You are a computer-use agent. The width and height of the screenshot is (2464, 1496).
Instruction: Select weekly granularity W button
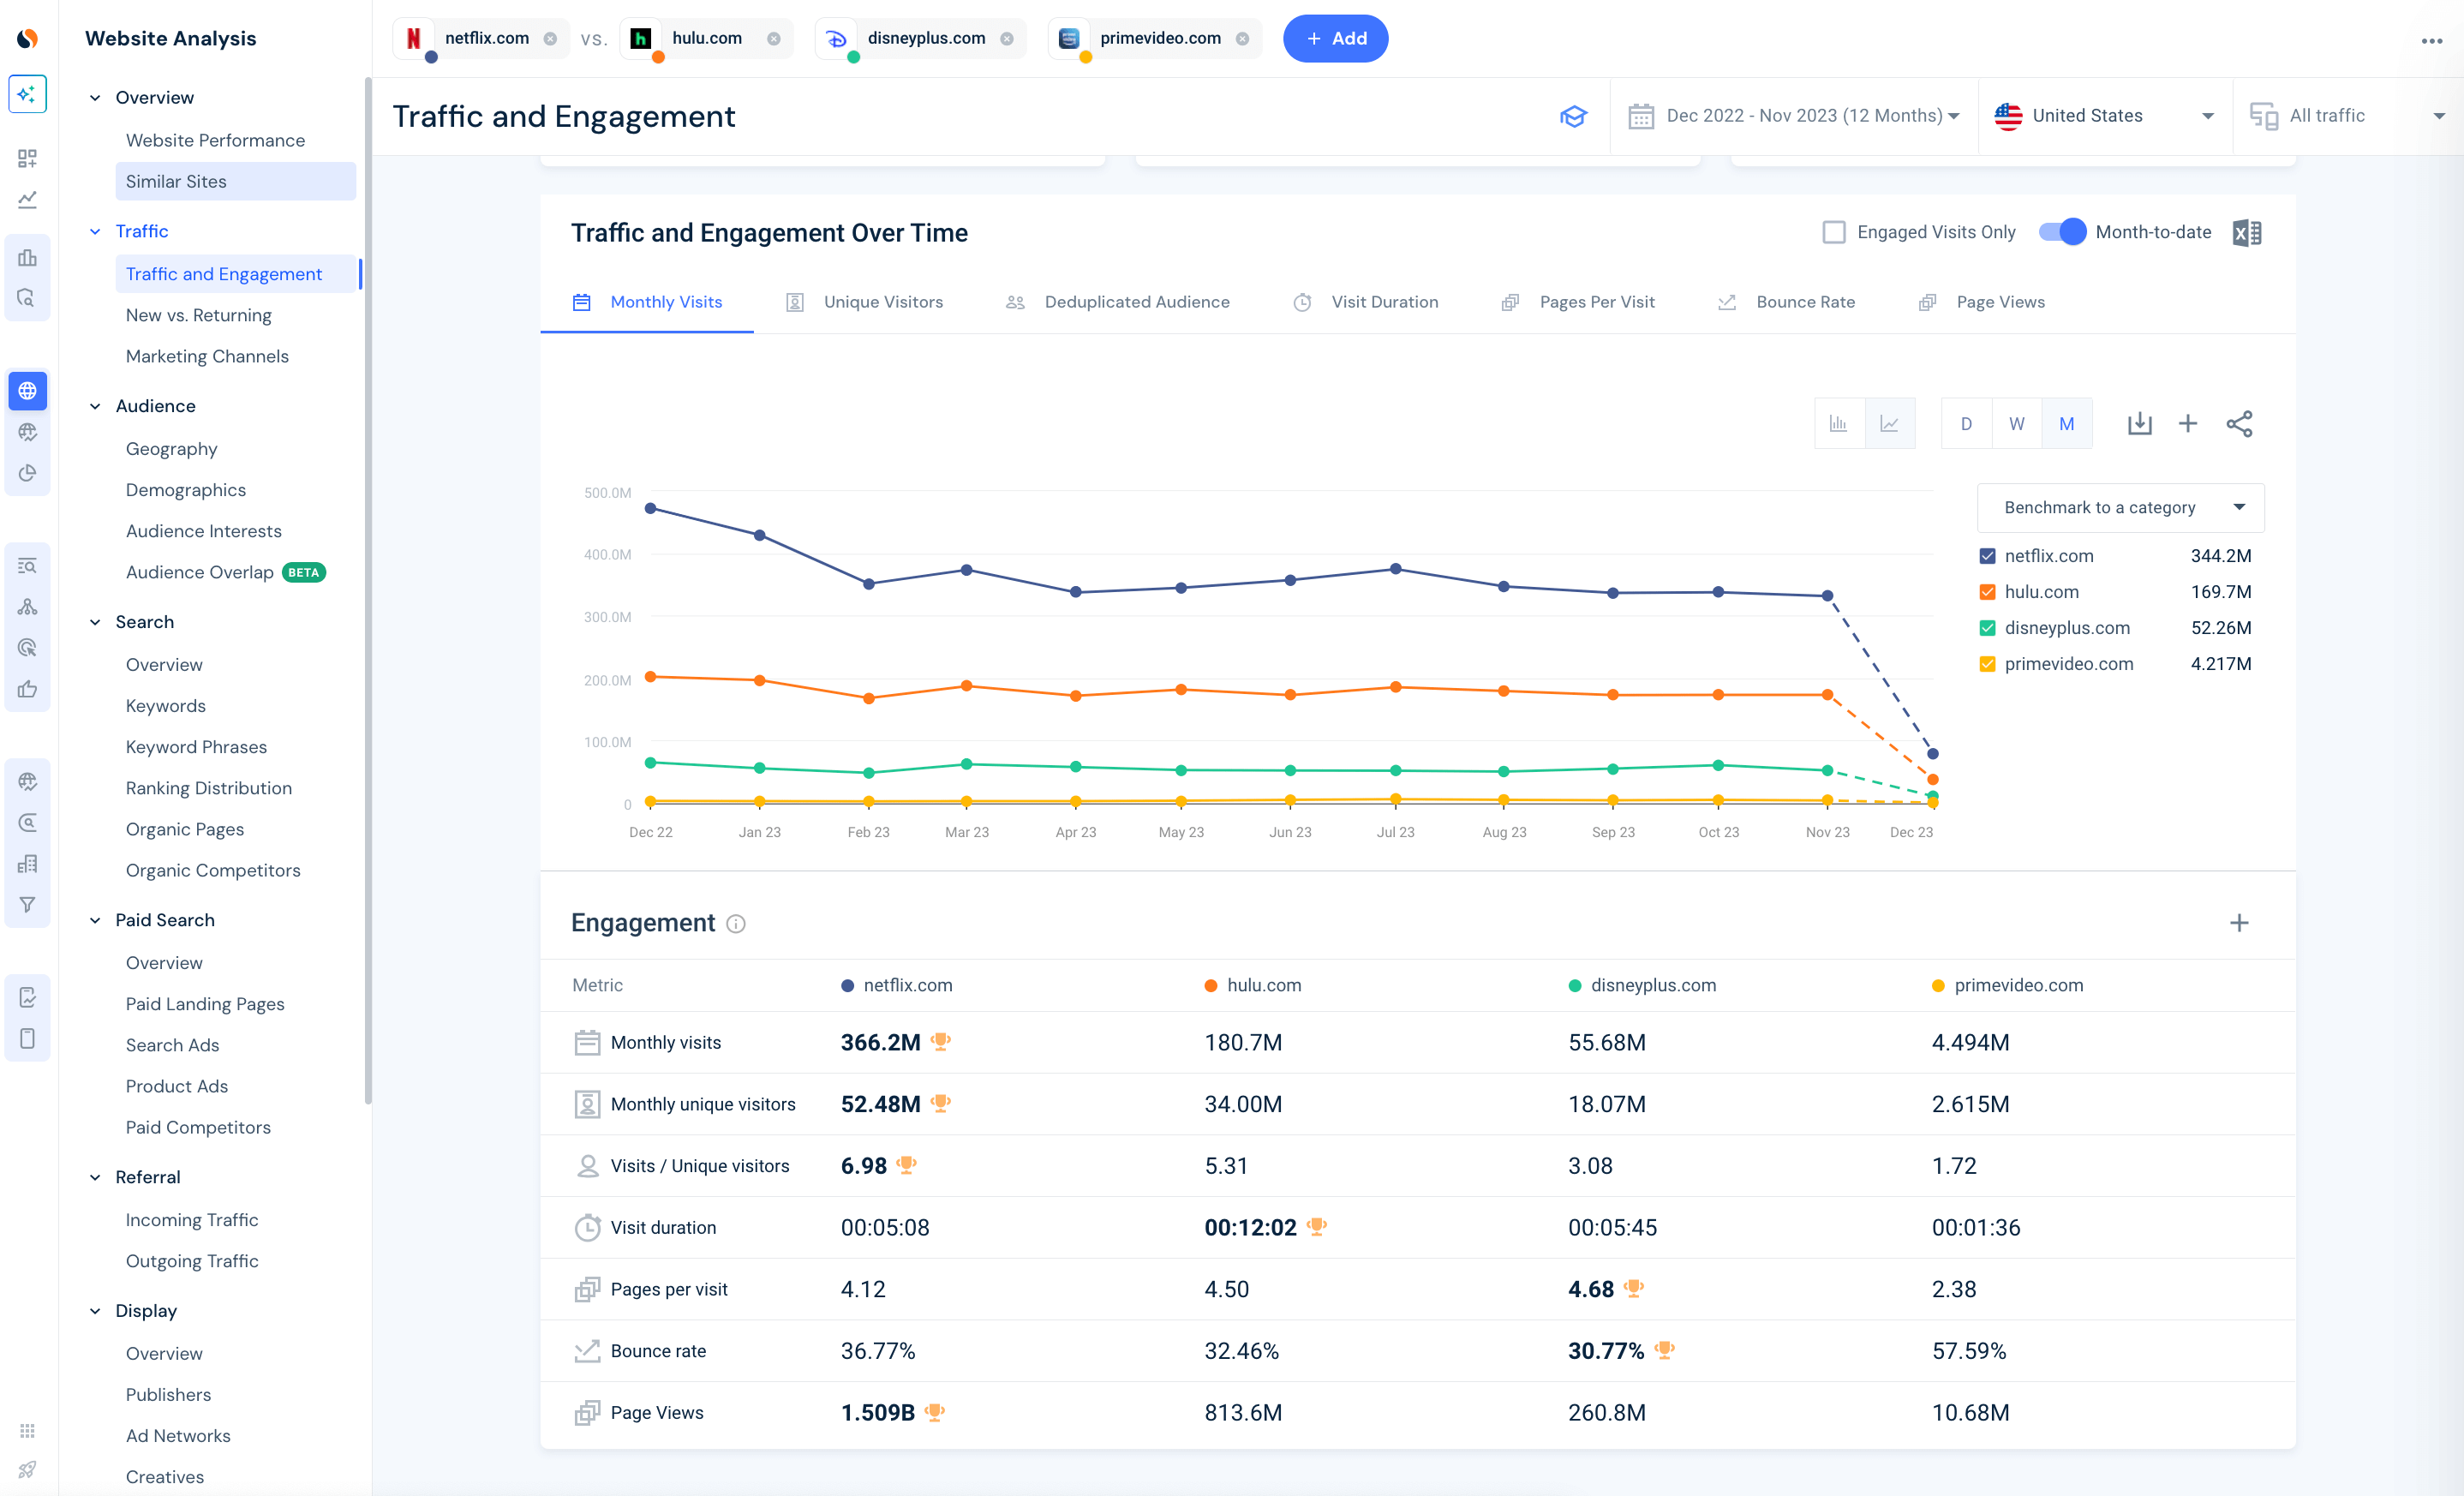pos(2017,423)
